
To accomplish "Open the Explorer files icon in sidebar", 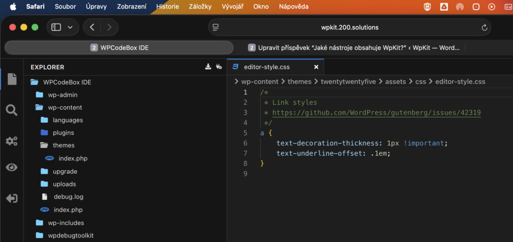I will [12, 79].
